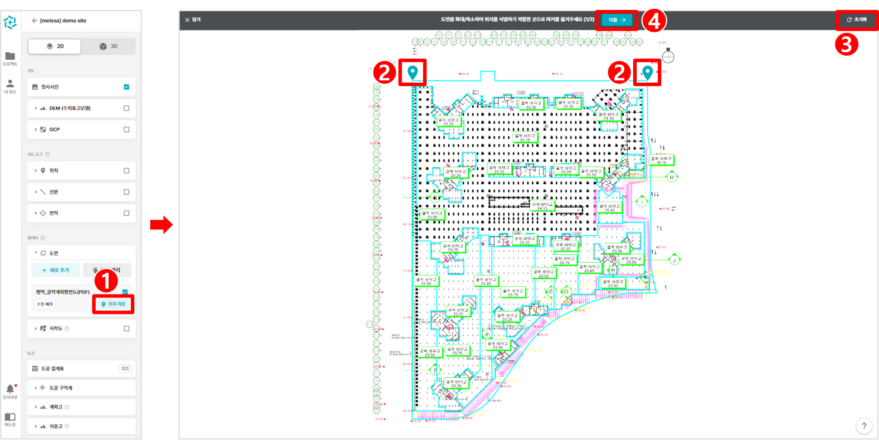Click the back arrow beside demo site
The width and height of the screenshot is (879, 440).
pos(35,21)
